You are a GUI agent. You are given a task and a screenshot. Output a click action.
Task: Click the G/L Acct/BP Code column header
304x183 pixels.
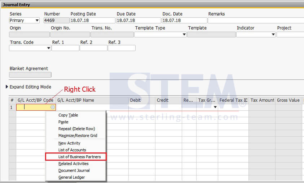[x=36, y=100]
